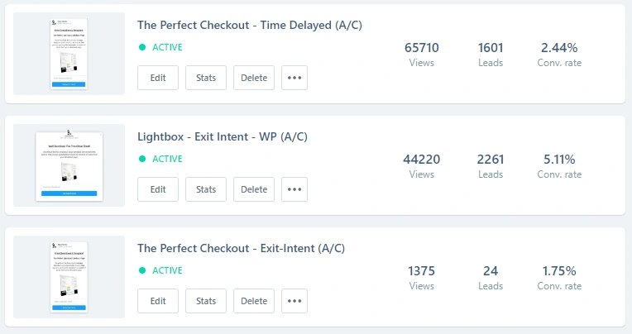Open the Lightbox Exit Intent preview thumbnail

point(69,165)
